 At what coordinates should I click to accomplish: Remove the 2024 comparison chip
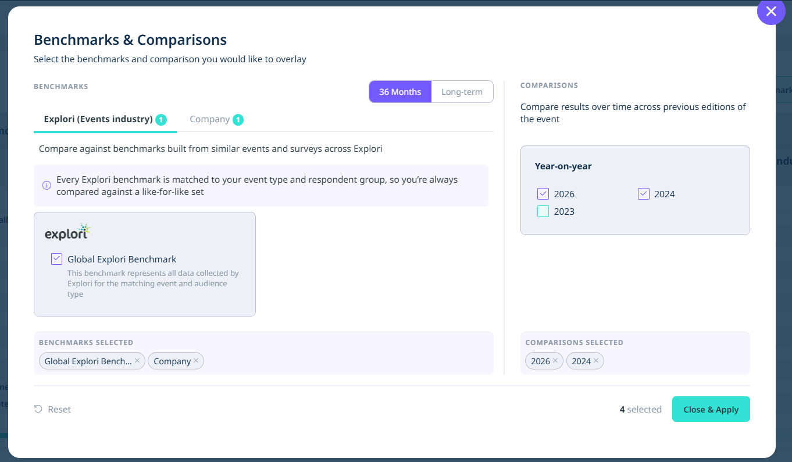[596, 361]
